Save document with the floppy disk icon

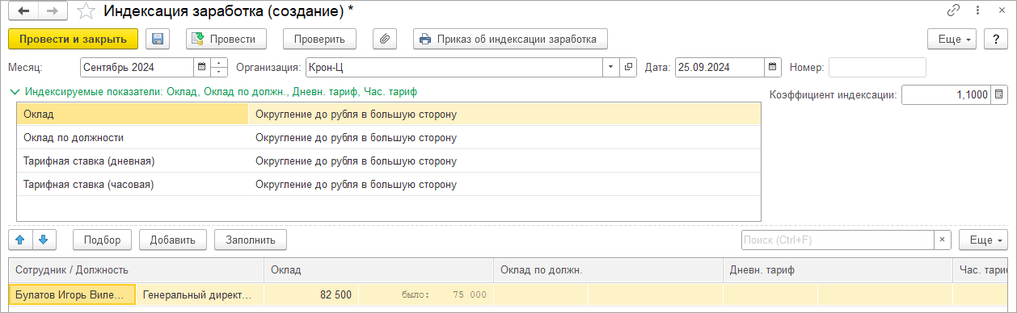pos(157,39)
